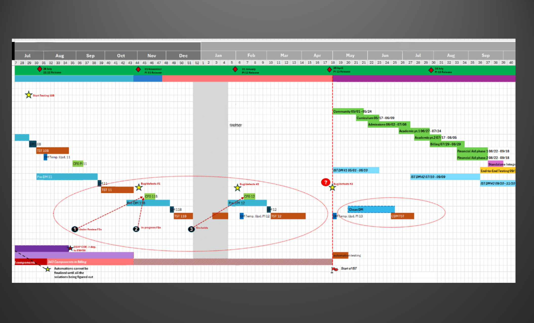Viewport: 534px width, 323px height.
Task: Click the TST 11 orange bar
Action: point(117,190)
